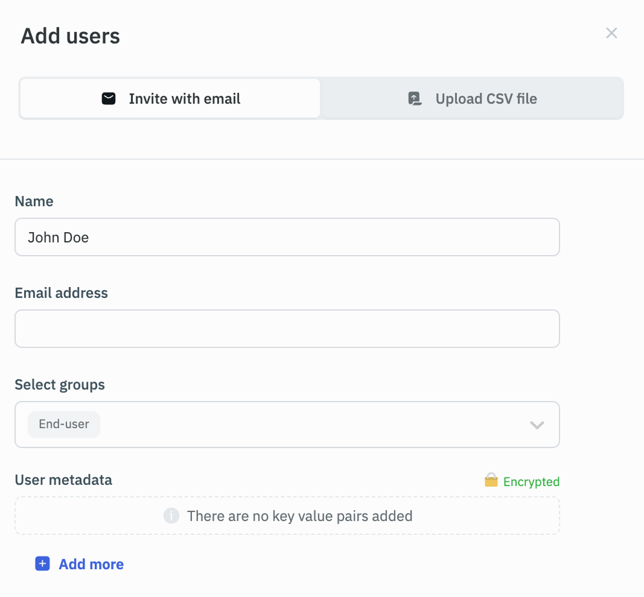Open the Select groups dropdown box
644x597 pixels.
(x=287, y=425)
